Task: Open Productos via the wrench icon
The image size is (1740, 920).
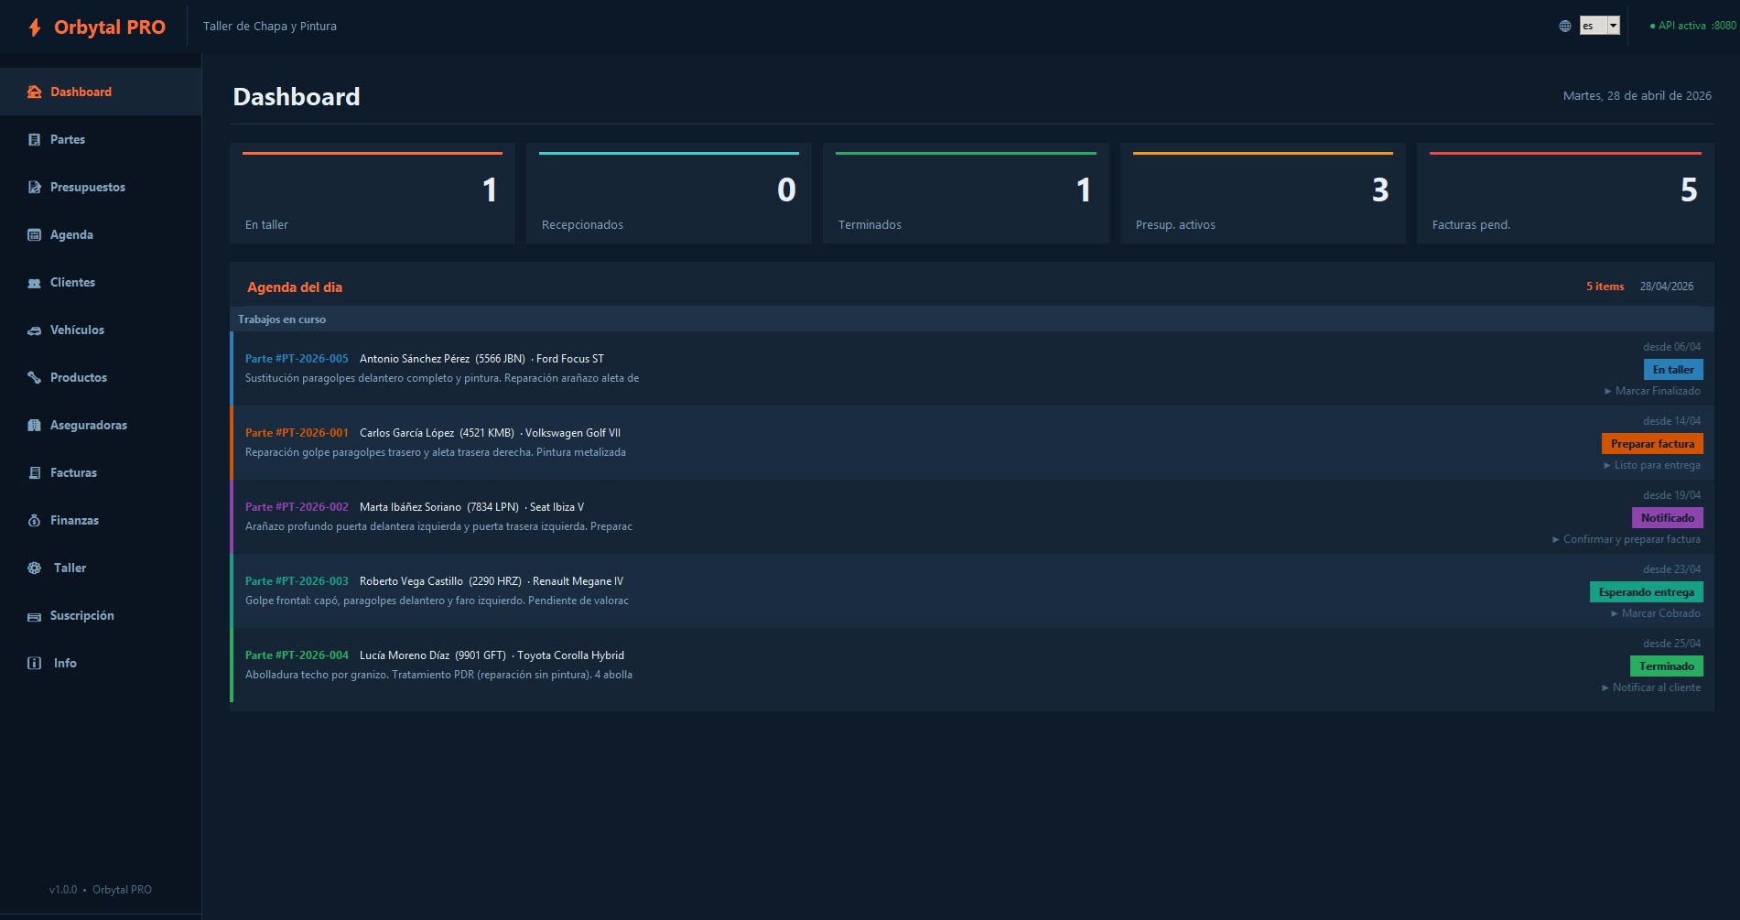Action: pyautogui.click(x=34, y=377)
